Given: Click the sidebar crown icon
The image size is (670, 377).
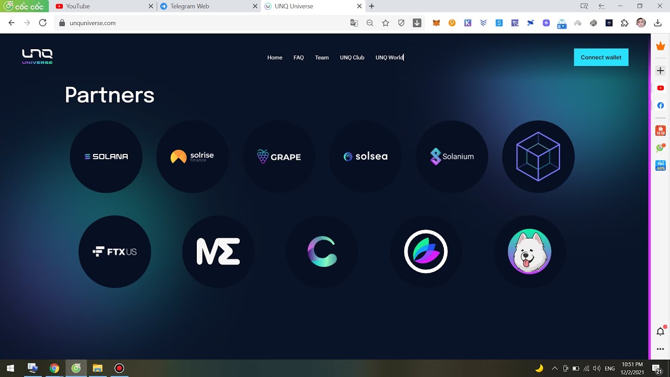Looking at the screenshot, I should [x=661, y=47].
